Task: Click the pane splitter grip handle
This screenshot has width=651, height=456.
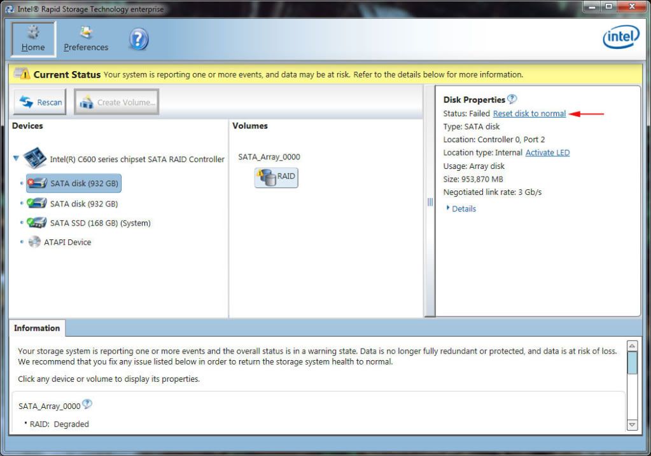Action: click(430, 202)
